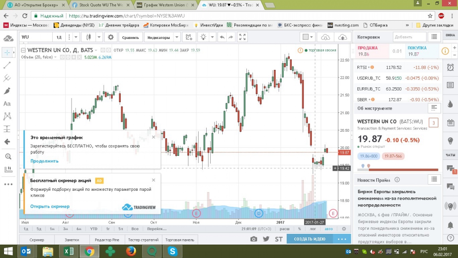This screenshot has width=458, height=258.
Task: Open chart settings gear in top toolbar
Action: tap(111, 37)
